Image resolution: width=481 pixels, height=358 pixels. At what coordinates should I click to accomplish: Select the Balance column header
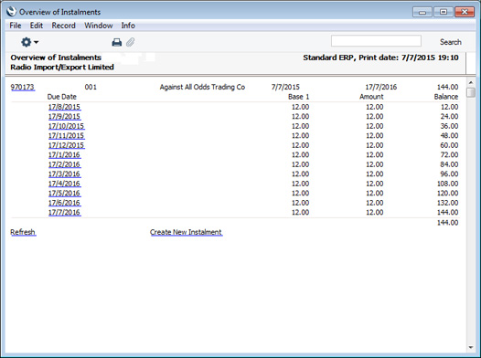446,97
